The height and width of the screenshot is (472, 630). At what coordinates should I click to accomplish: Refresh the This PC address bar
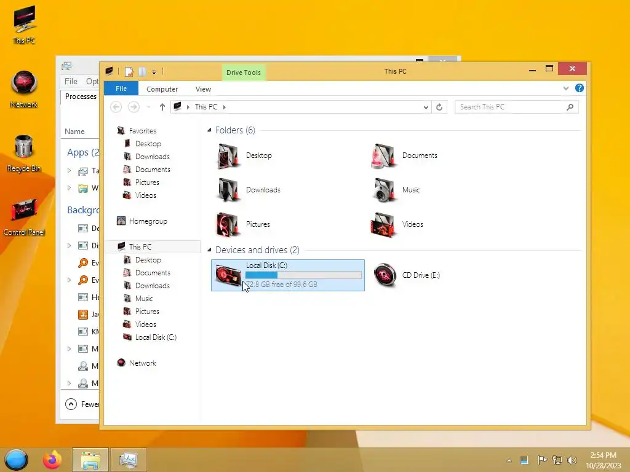[439, 107]
